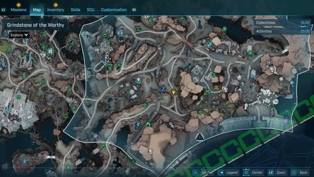Open the Customization tab

pyautogui.click(x=114, y=10)
